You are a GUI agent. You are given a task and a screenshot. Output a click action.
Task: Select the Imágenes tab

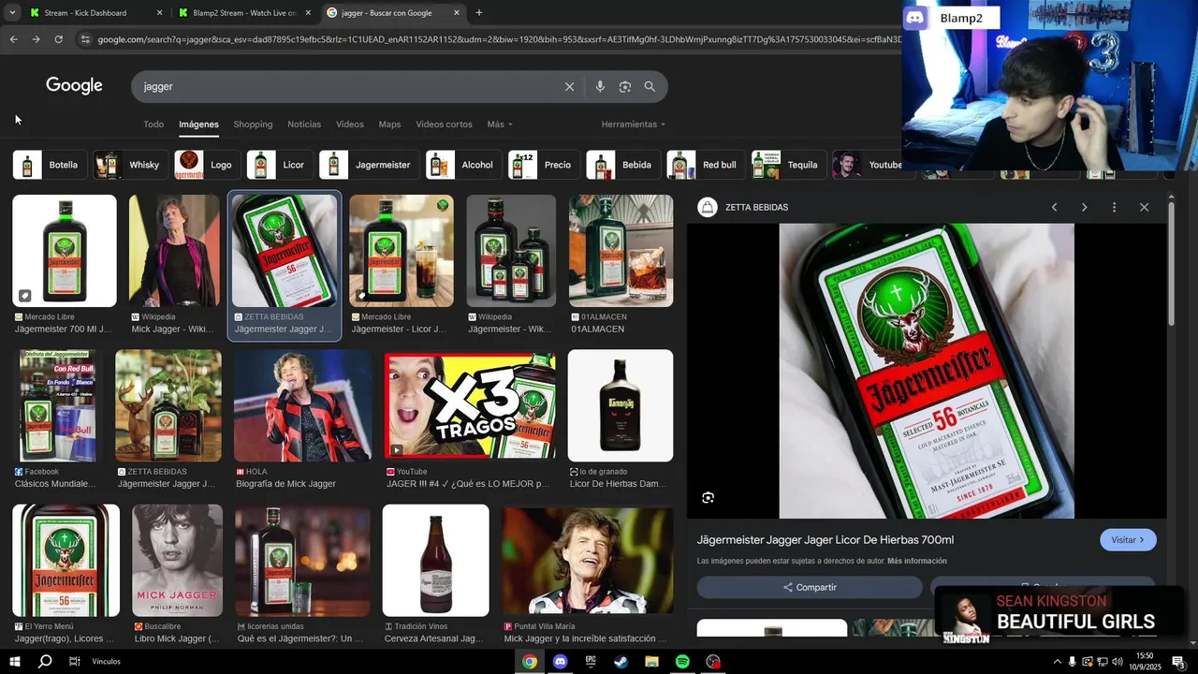[198, 125]
